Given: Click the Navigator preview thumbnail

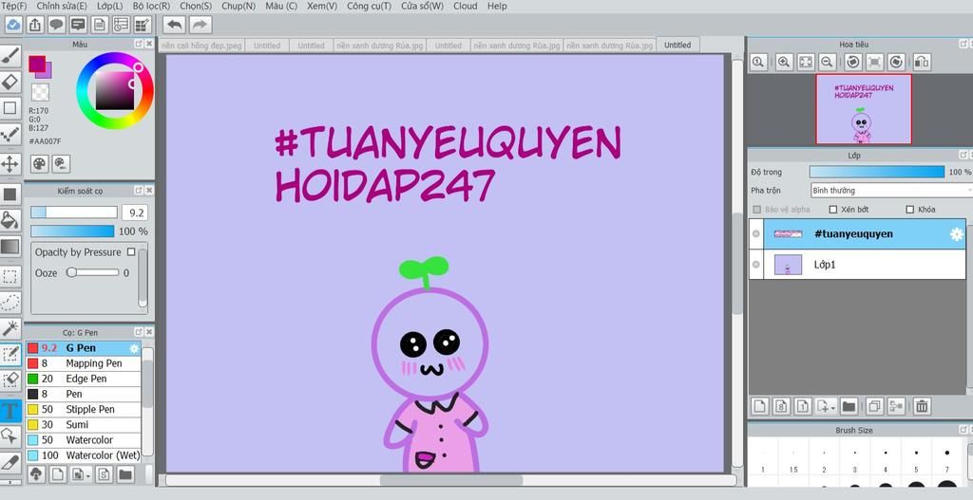Looking at the screenshot, I should [863, 109].
